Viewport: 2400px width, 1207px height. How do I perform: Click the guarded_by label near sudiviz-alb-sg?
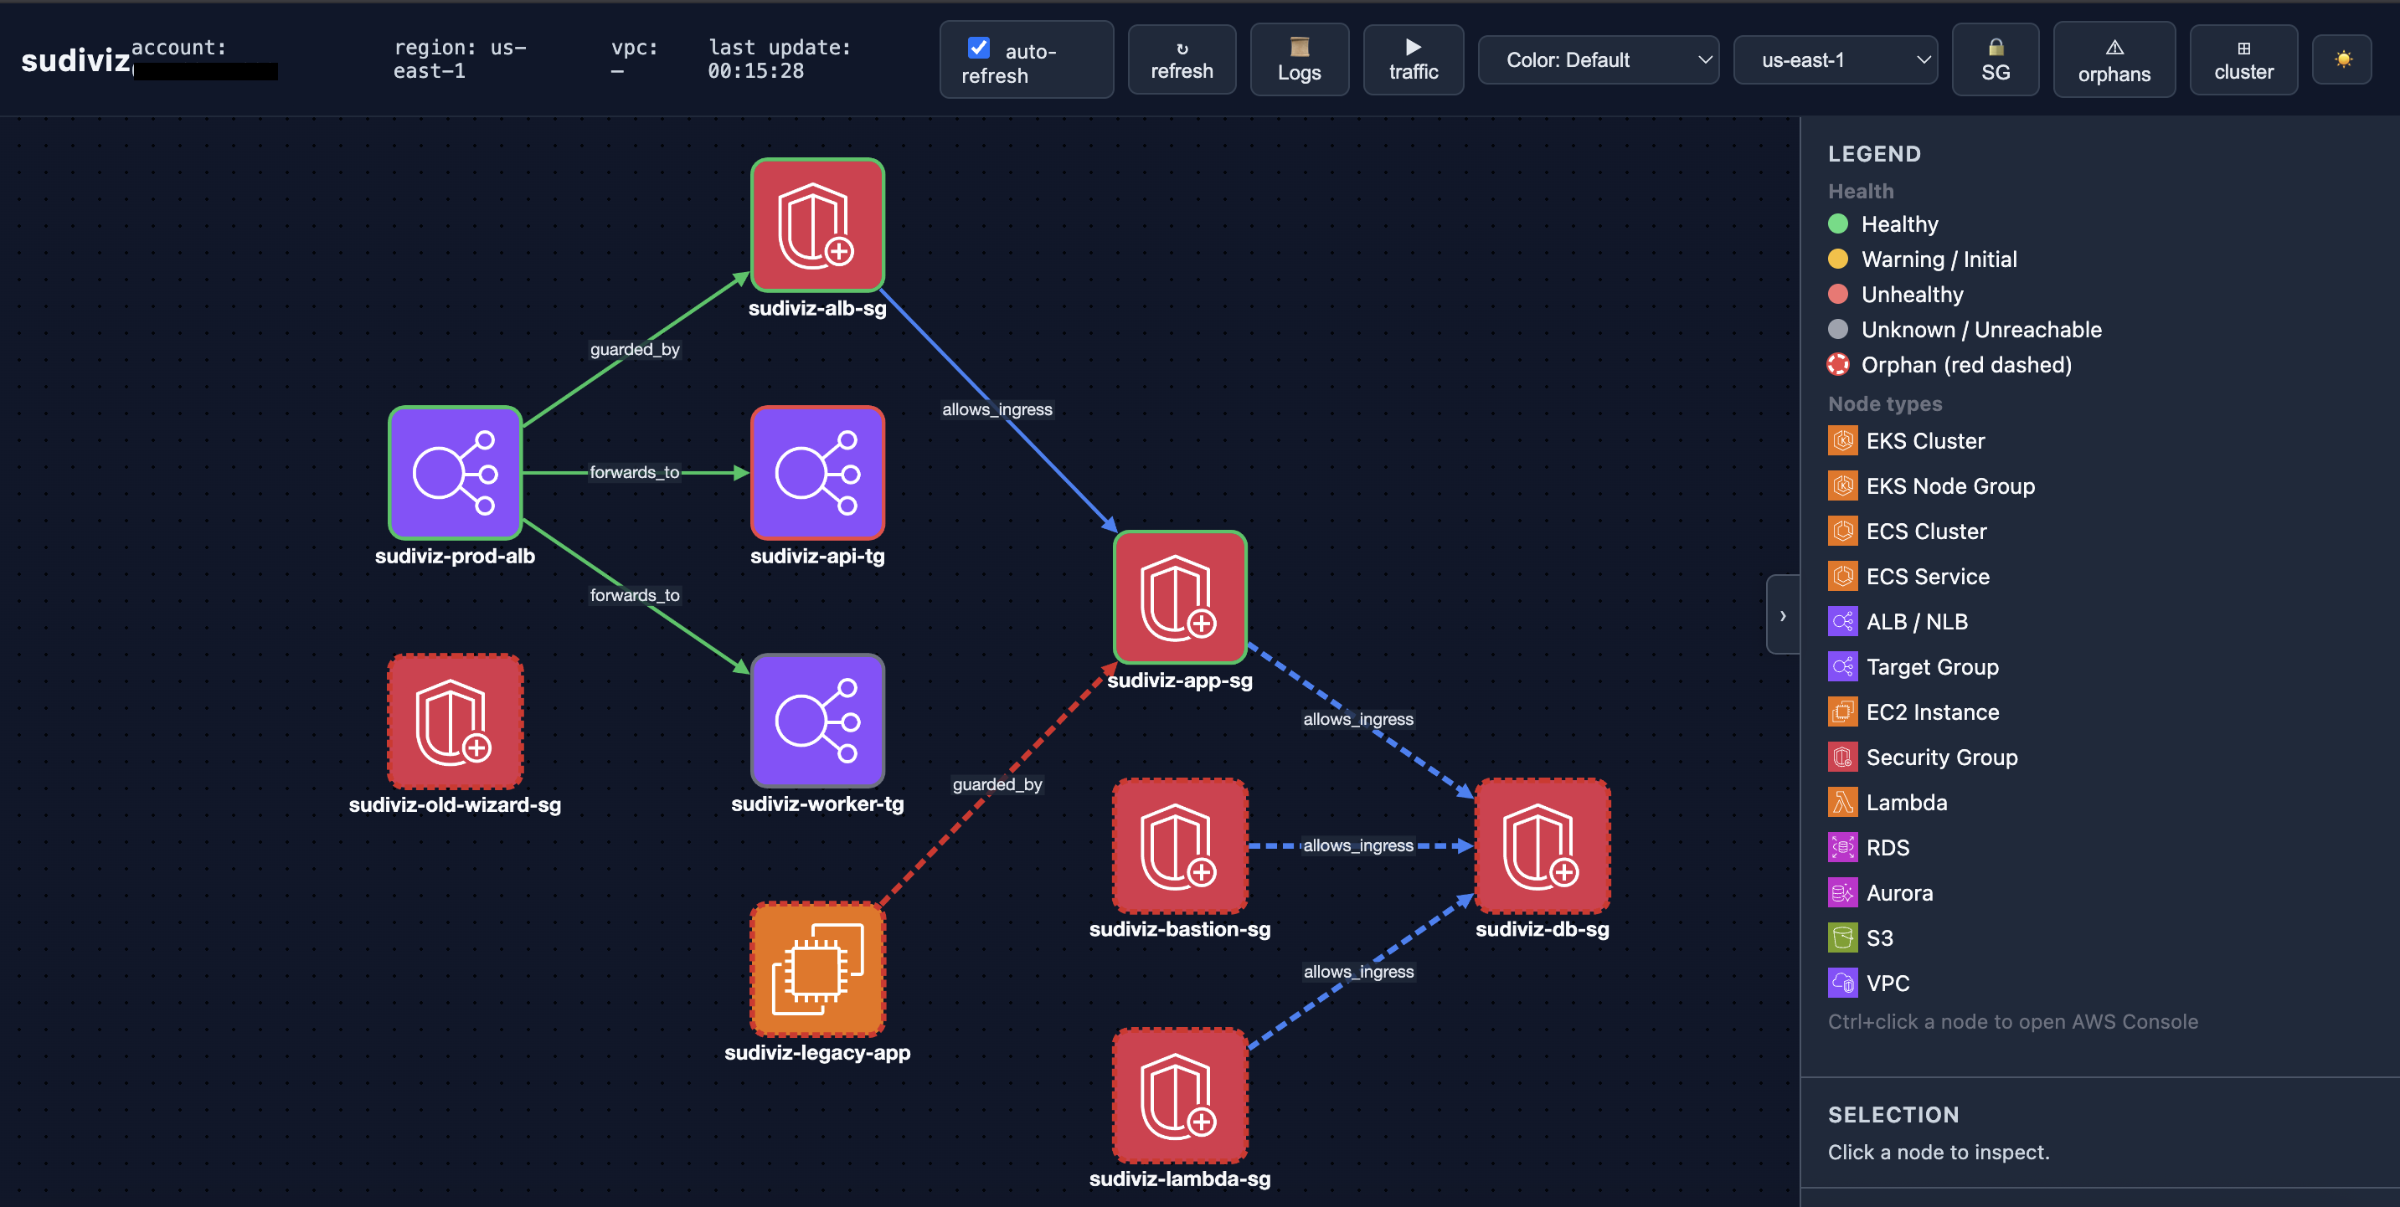point(635,349)
